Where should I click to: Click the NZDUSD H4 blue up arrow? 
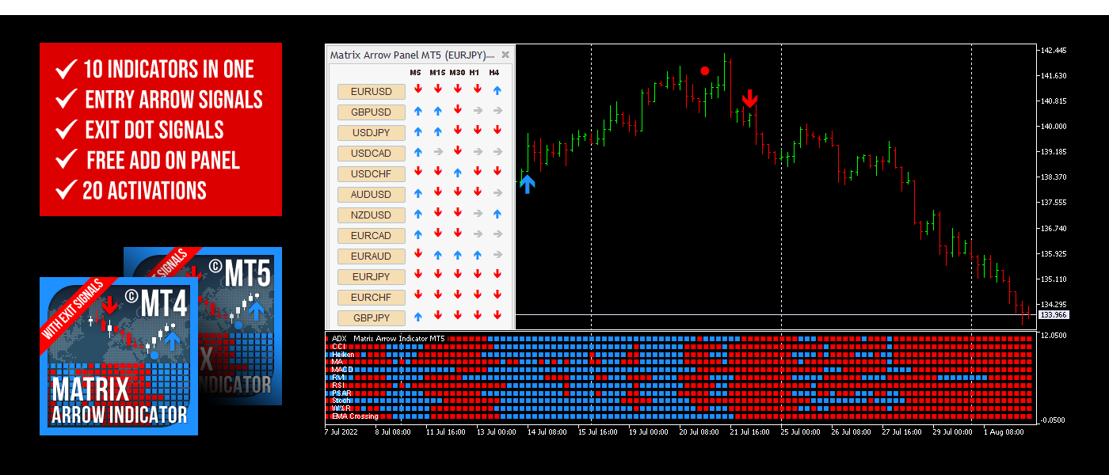coord(497,215)
